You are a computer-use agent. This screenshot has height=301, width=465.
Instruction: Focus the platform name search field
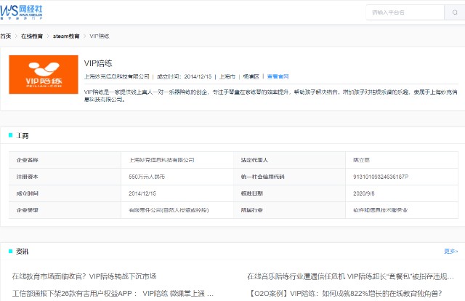[x=405, y=12]
